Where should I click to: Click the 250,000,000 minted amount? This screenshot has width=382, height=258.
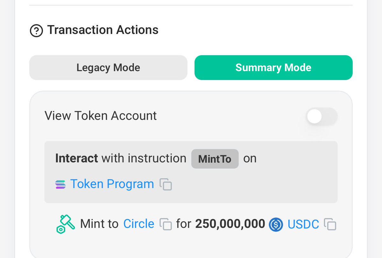pyautogui.click(x=230, y=224)
